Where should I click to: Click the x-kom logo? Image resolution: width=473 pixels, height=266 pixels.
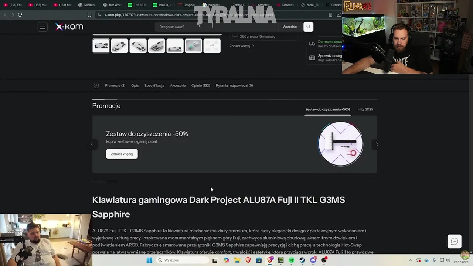[69, 27]
